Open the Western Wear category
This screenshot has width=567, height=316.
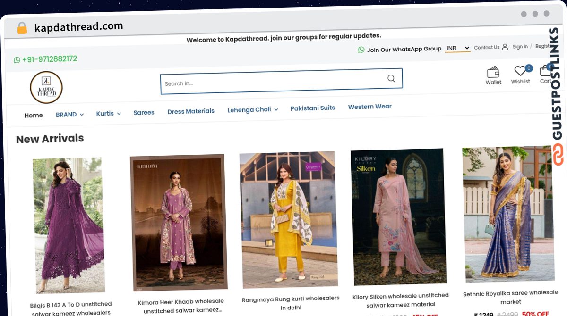pos(370,107)
